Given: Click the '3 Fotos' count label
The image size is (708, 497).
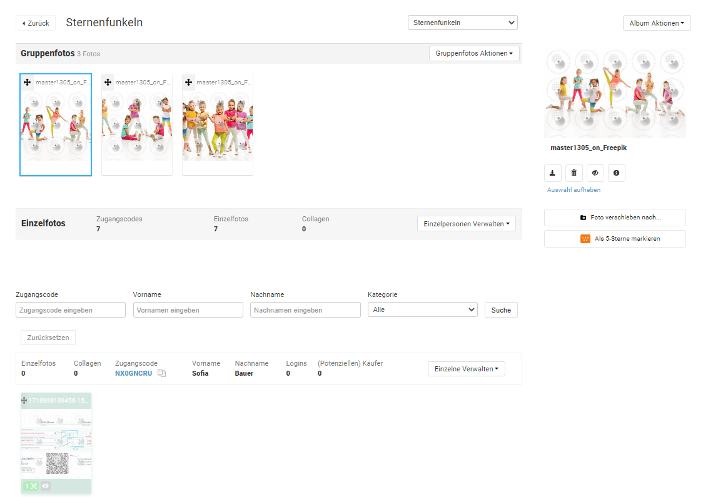Looking at the screenshot, I should (89, 54).
